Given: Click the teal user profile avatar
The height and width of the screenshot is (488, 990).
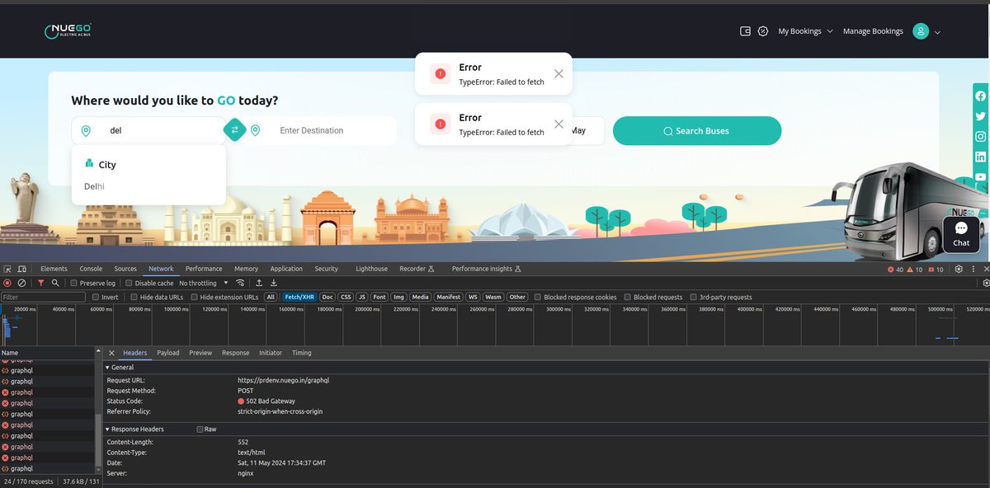Looking at the screenshot, I should click(920, 31).
